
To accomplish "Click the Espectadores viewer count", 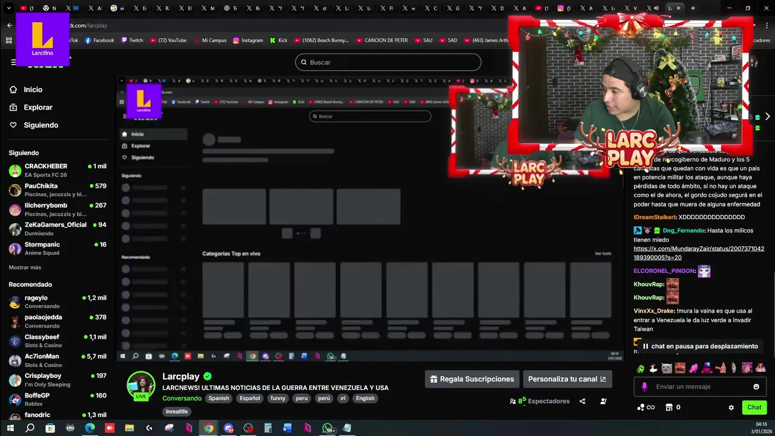I will pyautogui.click(x=540, y=401).
